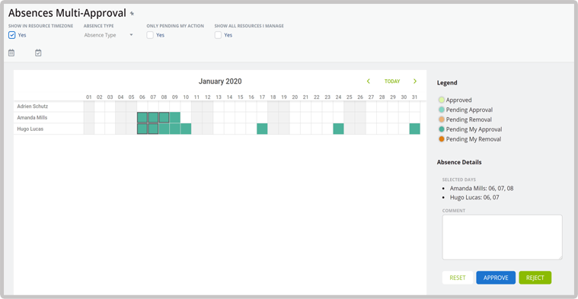The height and width of the screenshot is (299, 578).
Task: Open the end date calendar-check icon
Action: click(38, 53)
